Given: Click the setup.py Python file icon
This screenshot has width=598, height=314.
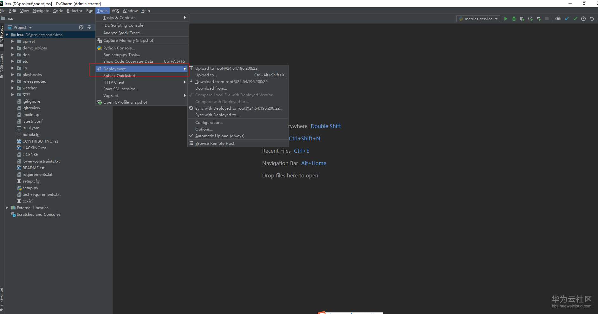Looking at the screenshot, I should pyautogui.click(x=19, y=188).
